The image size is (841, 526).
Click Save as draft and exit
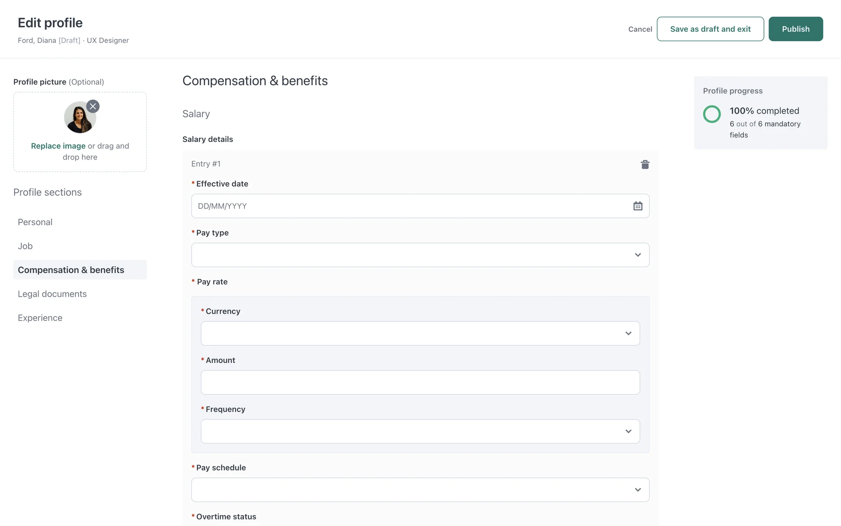(x=710, y=29)
